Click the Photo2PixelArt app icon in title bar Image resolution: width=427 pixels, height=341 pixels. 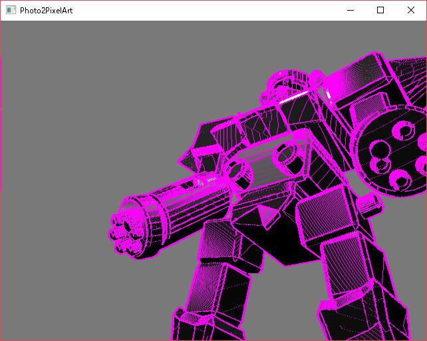(11, 10)
